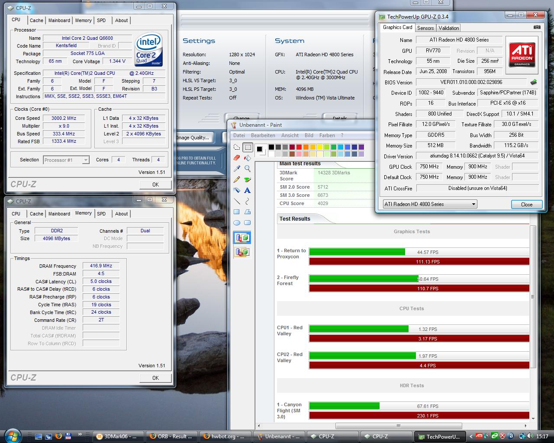Open the Bearbeiten menu in Paint
This screenshot has height=443, width=554.
click(263, 135)
